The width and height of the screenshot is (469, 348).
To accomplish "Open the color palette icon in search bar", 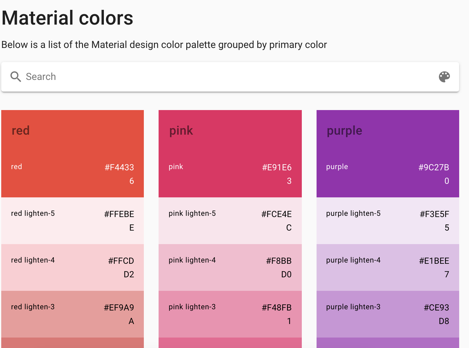I will click(x=444, y=77).
